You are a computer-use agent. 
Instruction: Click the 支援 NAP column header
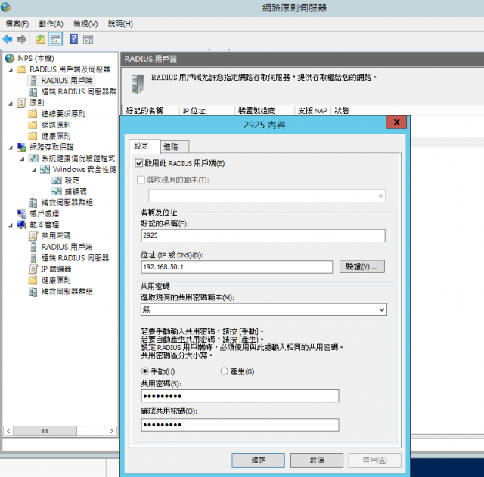tap(313, 111)
